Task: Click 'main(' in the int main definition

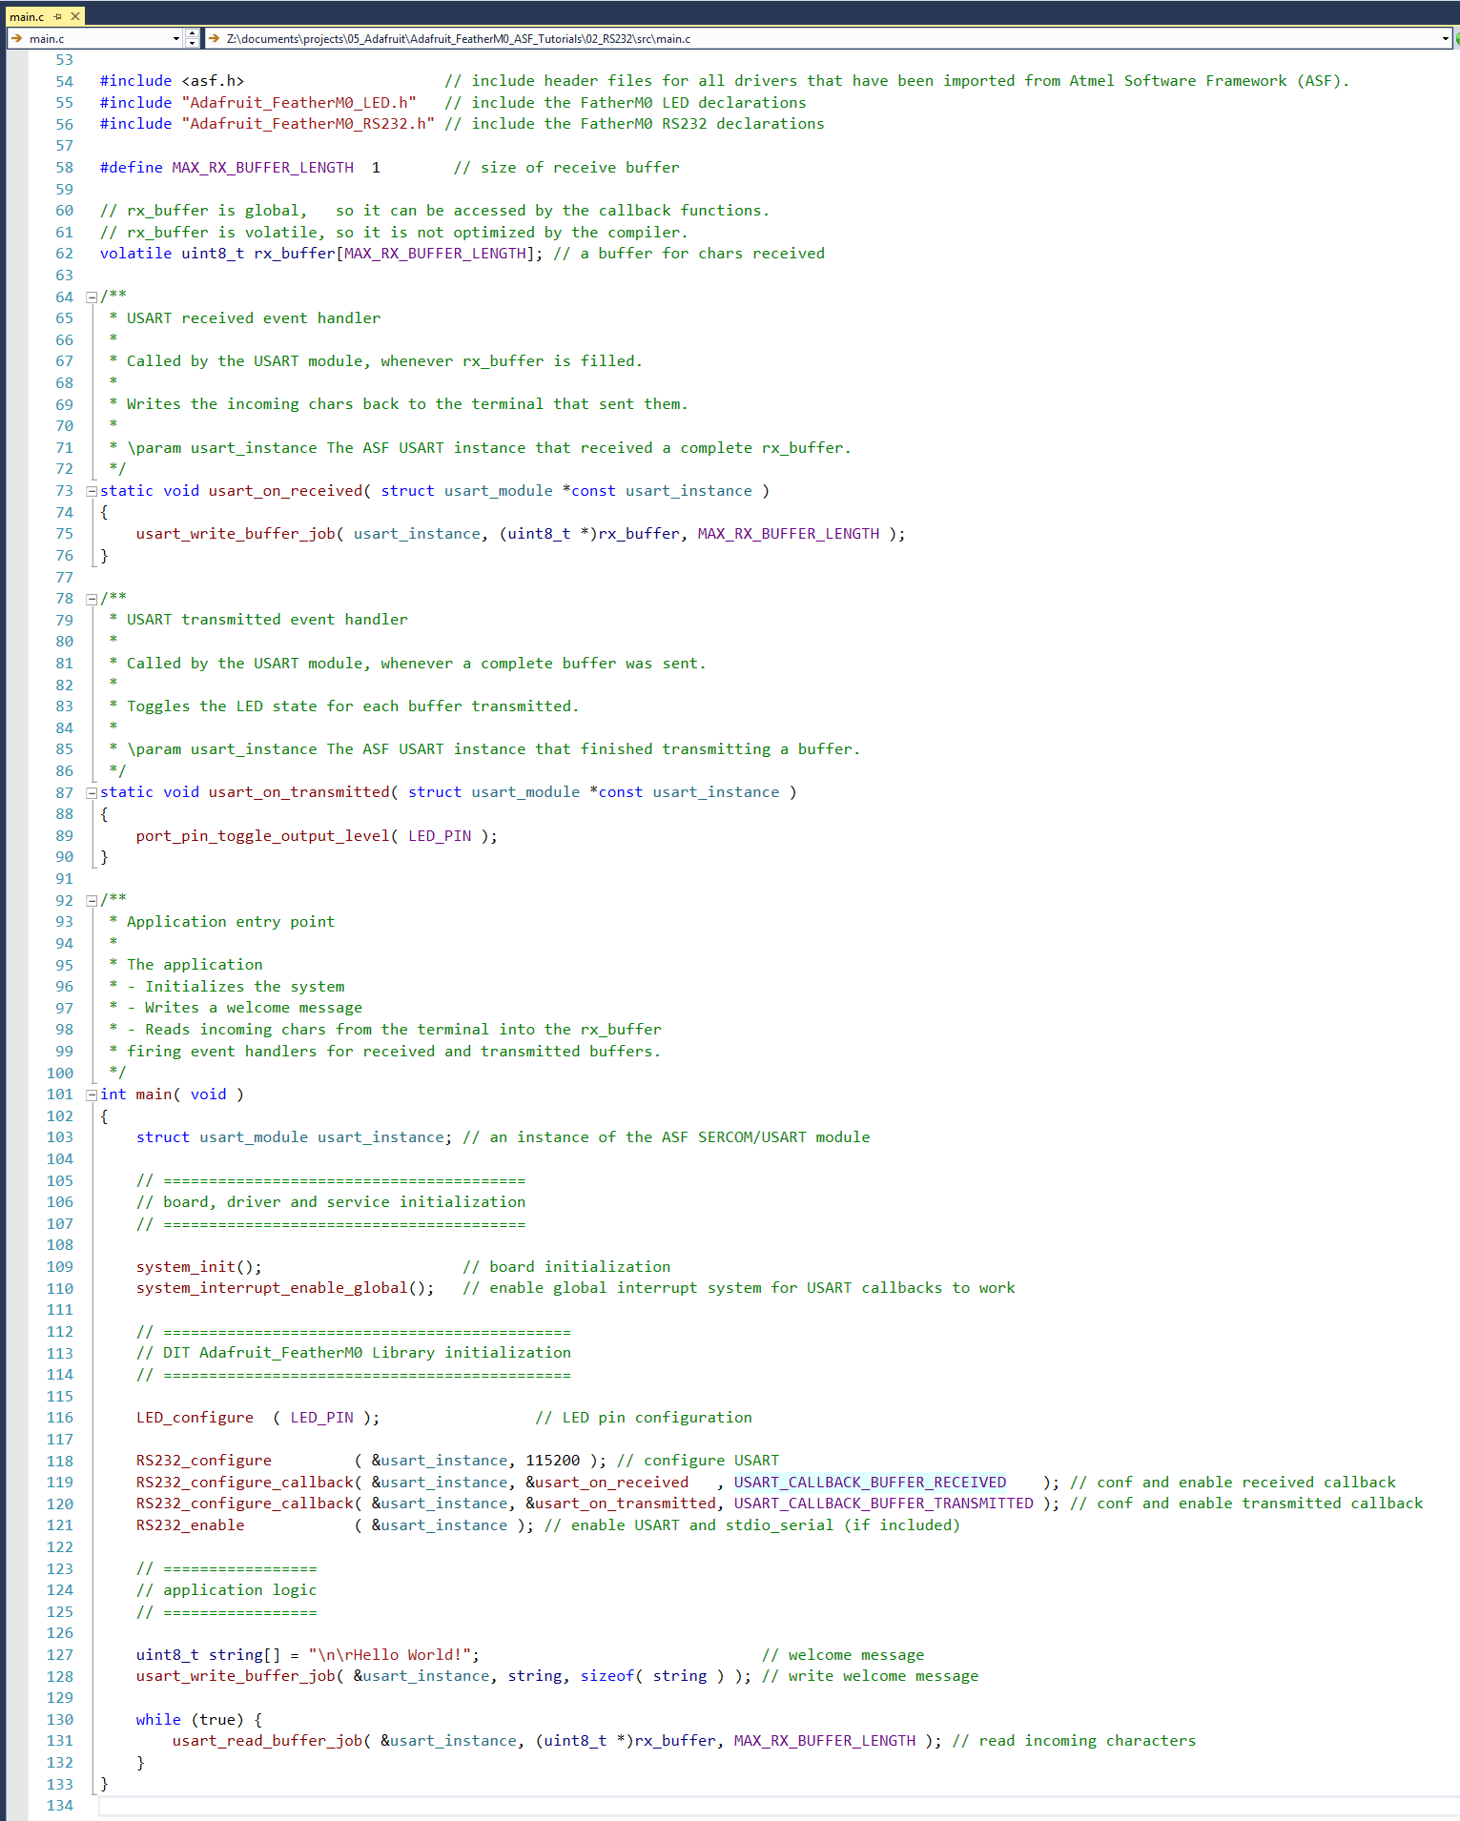Action: [x=158, y=1095]
